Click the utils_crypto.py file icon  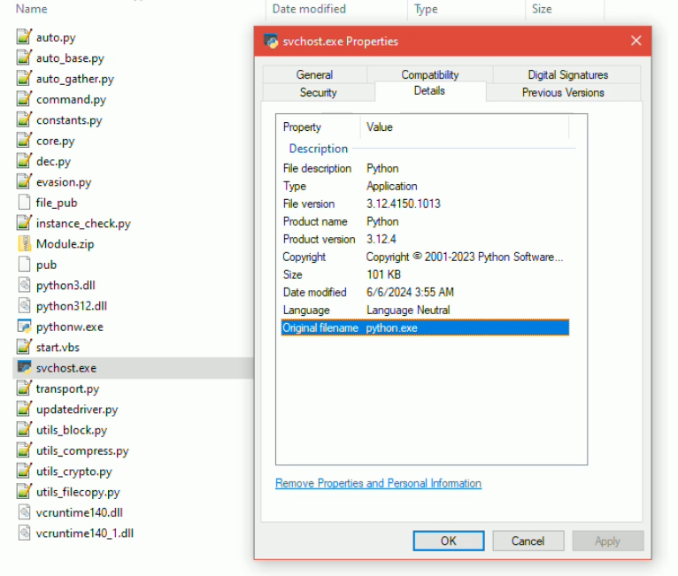[24, 471]
